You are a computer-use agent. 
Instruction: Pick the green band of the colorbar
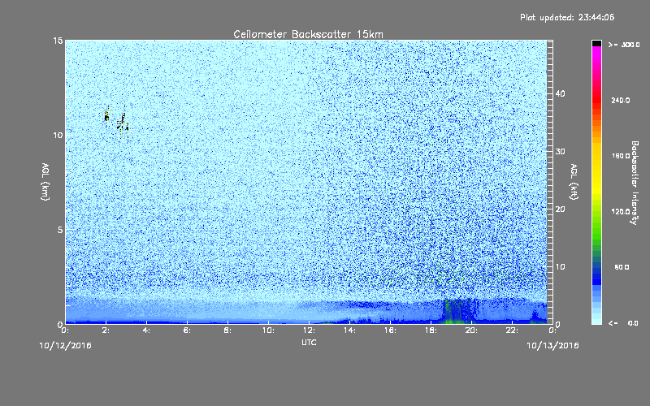pos(596,232)
